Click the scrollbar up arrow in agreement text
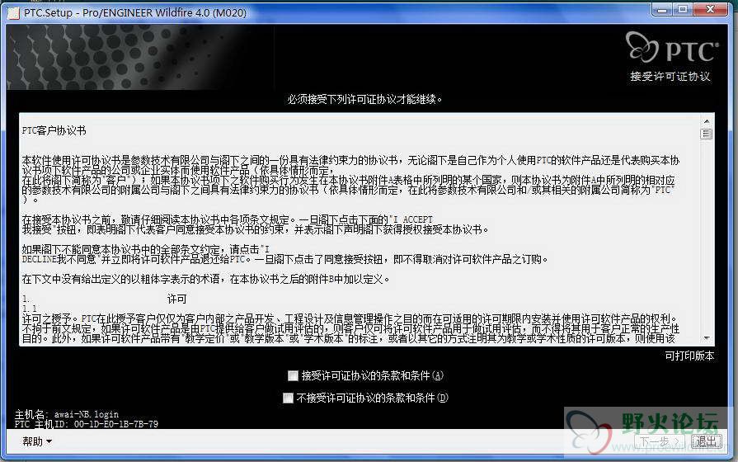 [x=707, y=121]
